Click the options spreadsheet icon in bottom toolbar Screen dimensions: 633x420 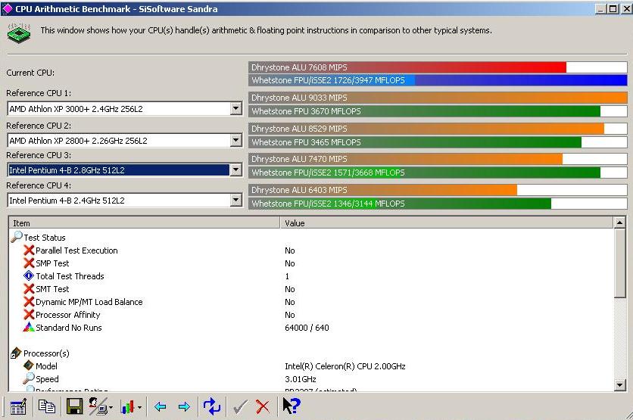(x=18, y=406)
